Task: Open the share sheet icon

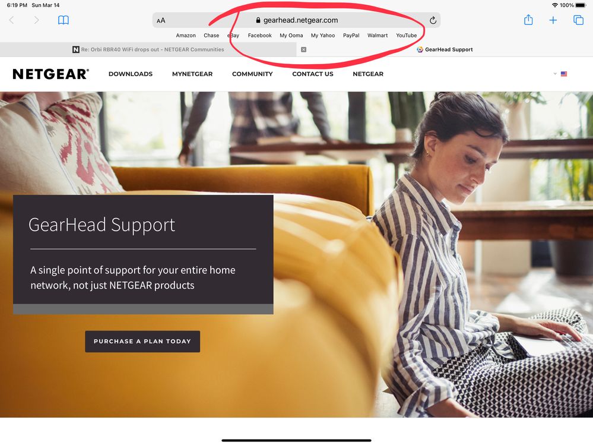Action: pyautogui.click(x=528, y=20)
